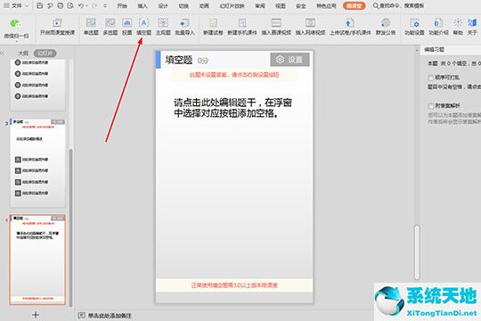Viewport: 481px width, 321px height.
Task: Switch to 大纲 outline tab
Action: (23, 53)
